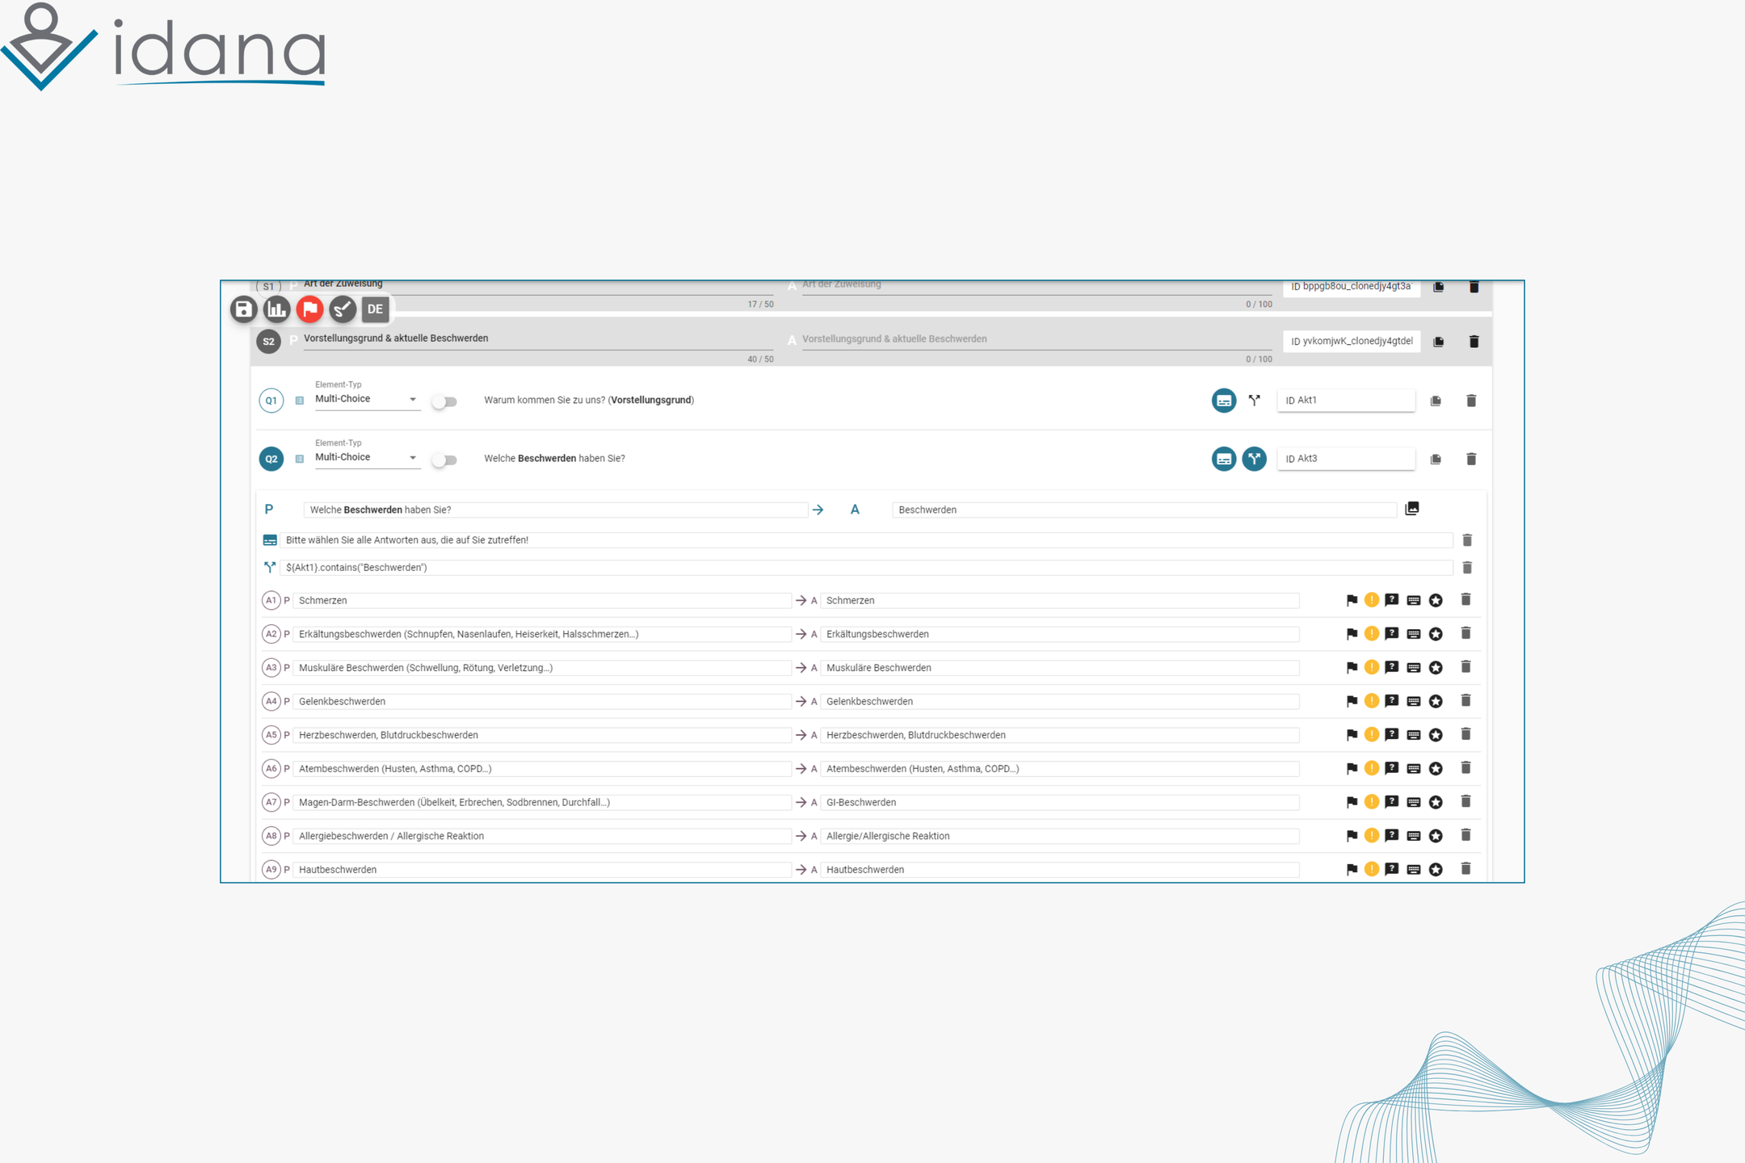Screen dimensions: 1745x1163
Task: Open Element-Typ dropdown for question Q1
Action: pyautogui.click(x=367, y=400)
